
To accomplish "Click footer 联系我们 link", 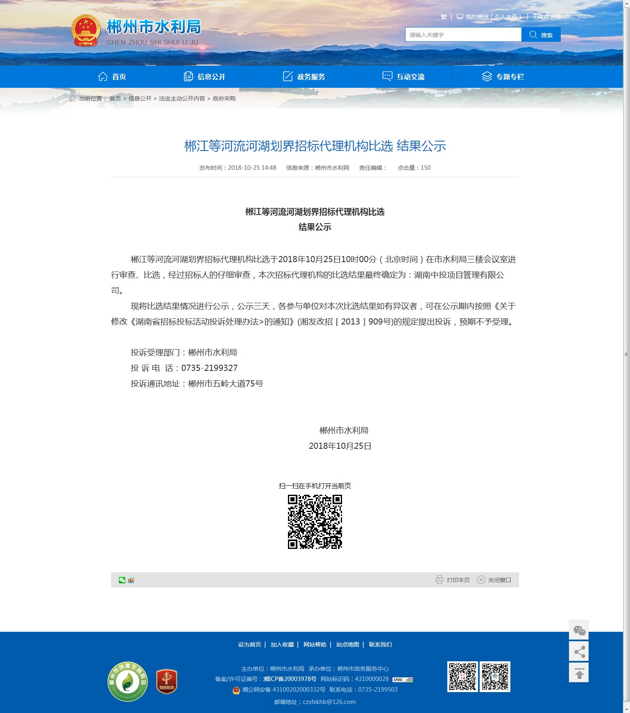I will 381,644.
